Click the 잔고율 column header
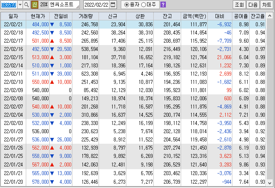 point(257,16)
